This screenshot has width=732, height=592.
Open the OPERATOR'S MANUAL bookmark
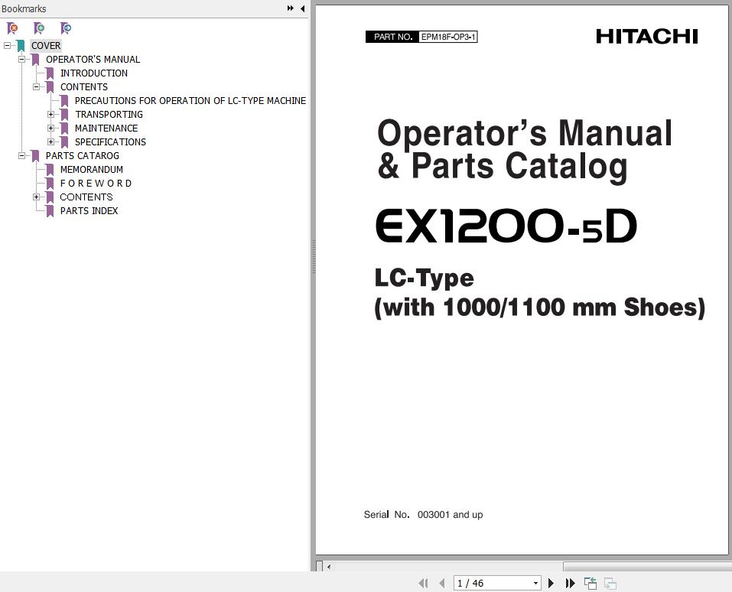[93, 60]
